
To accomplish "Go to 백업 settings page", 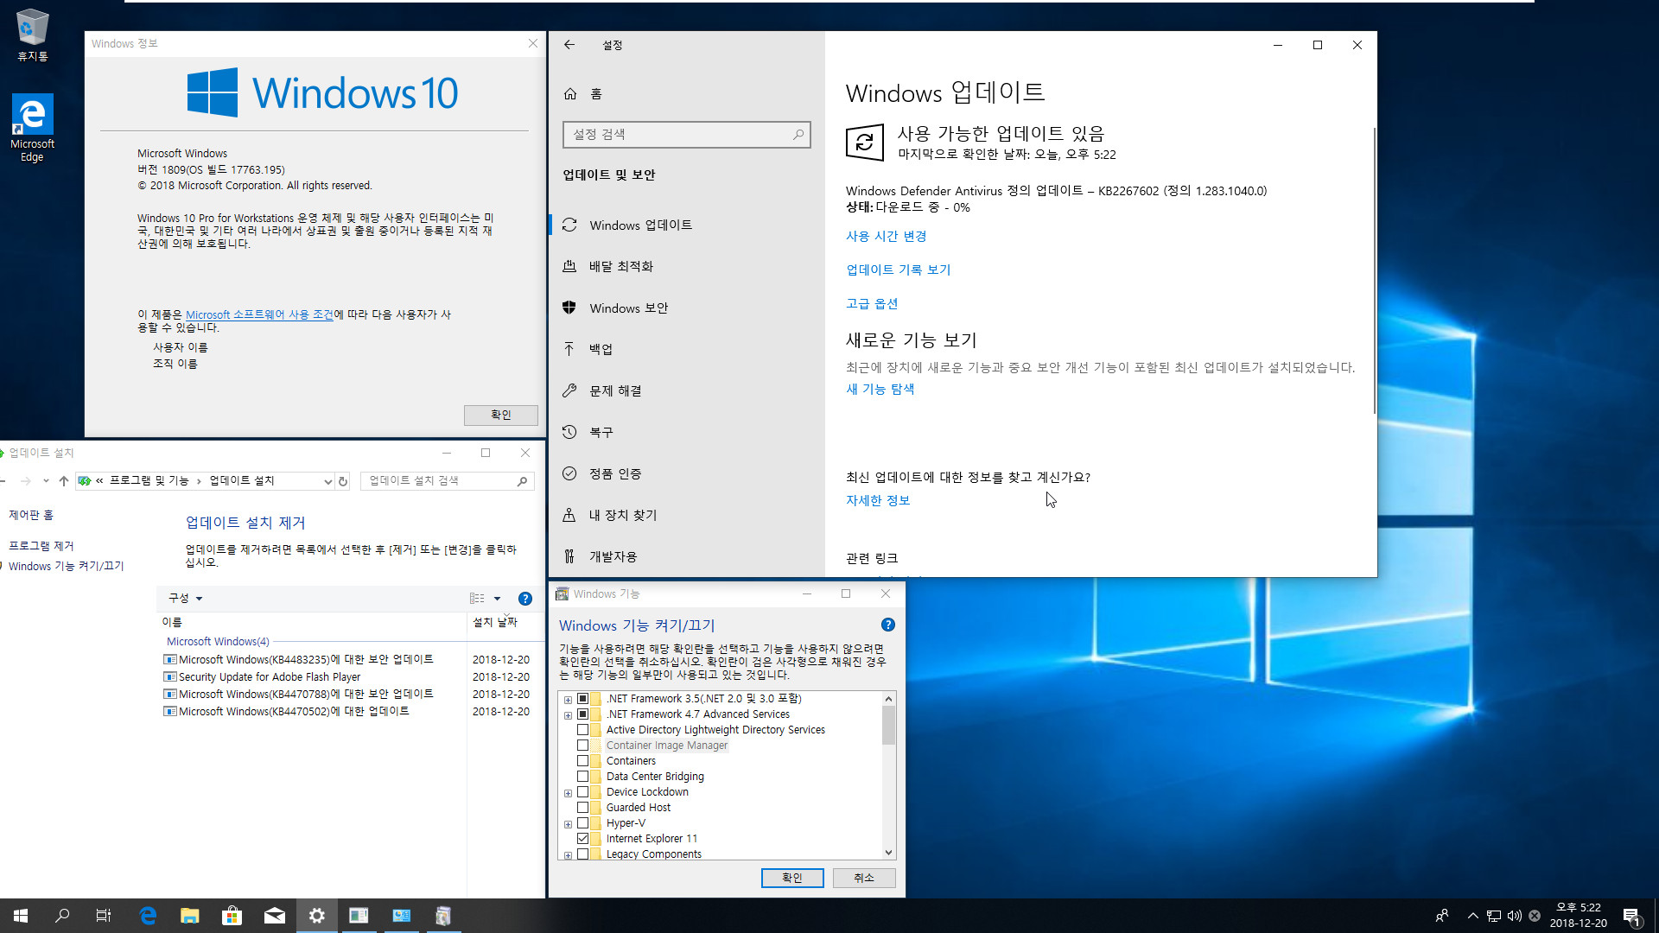I will click(686, 350).
